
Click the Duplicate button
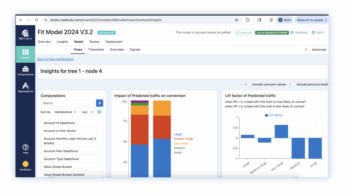point(244,32)
